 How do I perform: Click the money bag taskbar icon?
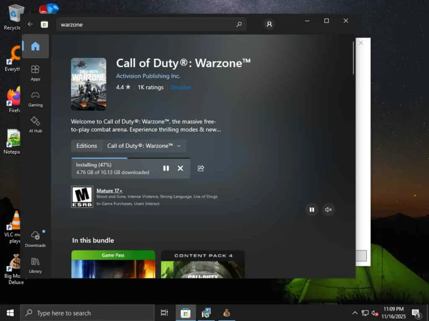[x=226, y=313]
